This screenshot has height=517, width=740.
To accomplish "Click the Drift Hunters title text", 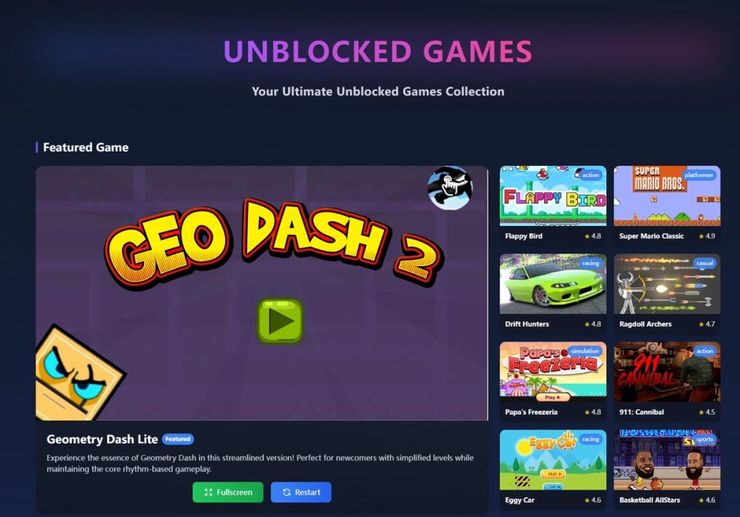I will tap(527, 324).
